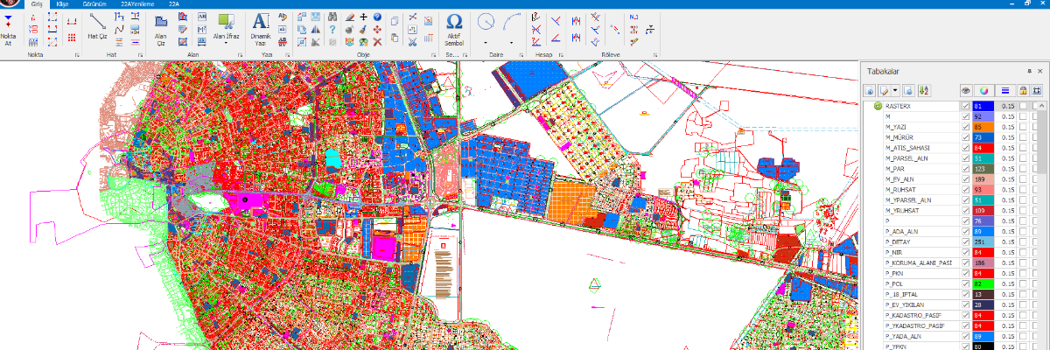Choose the Dinamik Yazı text tool
The height and width of the screenshot is (350, 1050).
(x=261, y=26)
